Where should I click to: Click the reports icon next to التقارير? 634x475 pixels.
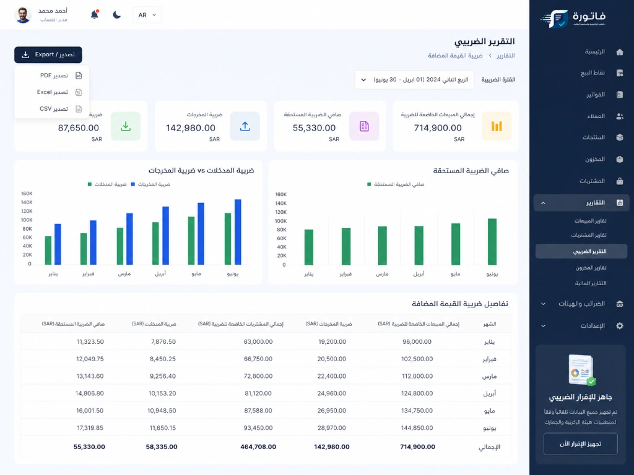click(x=619, y=203)
